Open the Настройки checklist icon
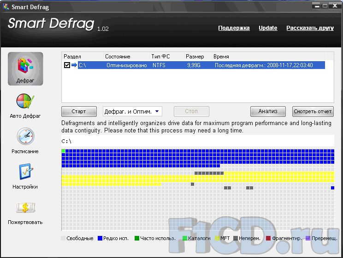 point(26,172)
